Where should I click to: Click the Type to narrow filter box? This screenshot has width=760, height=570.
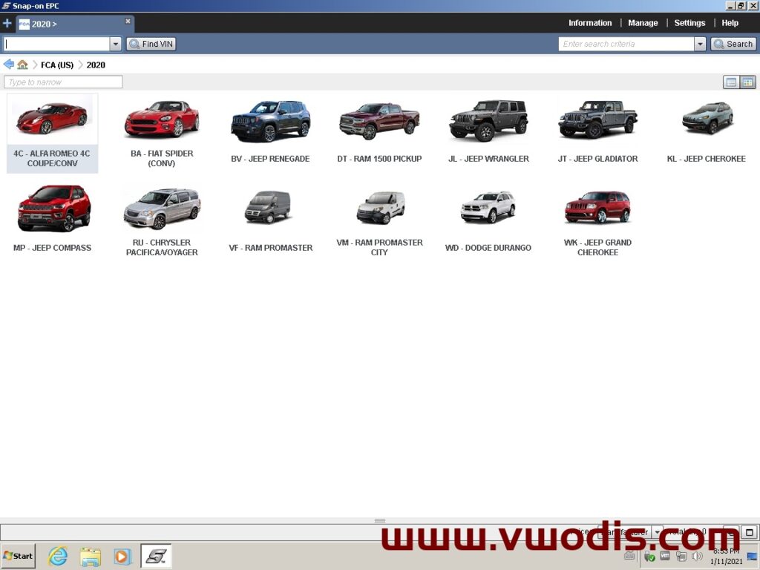click(x=63, y=82)
